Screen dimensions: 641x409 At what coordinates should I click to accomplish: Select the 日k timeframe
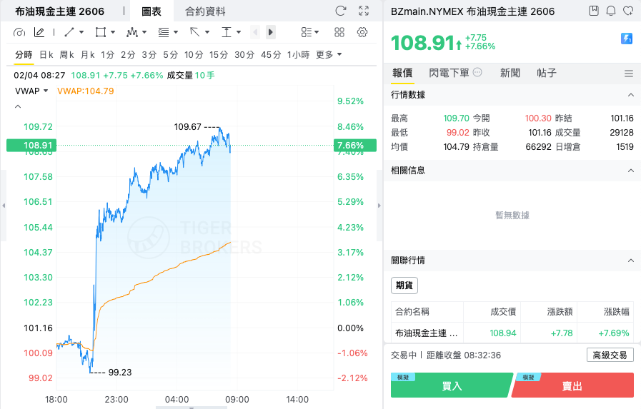coord(46,55)
